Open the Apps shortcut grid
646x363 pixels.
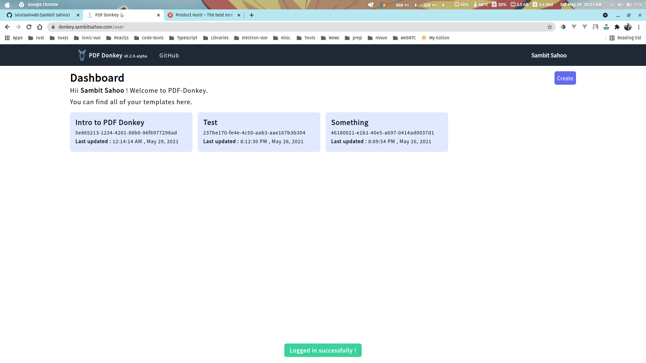click(14, 38)
